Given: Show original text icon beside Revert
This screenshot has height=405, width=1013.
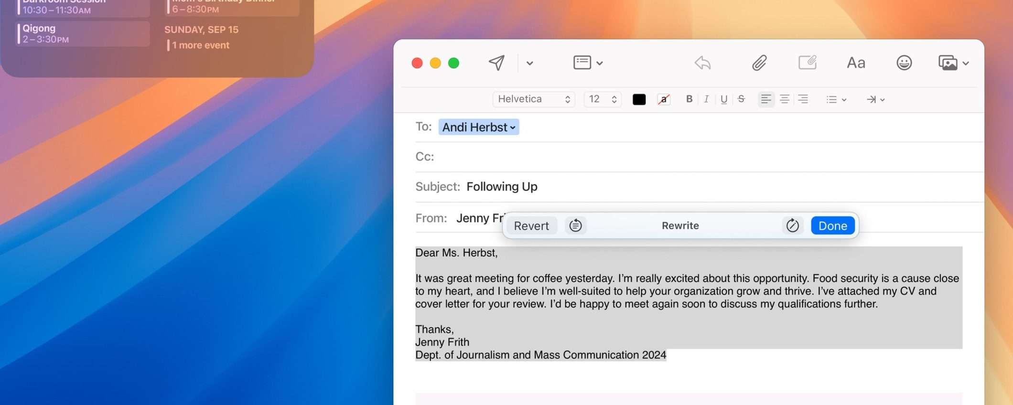Looking at the screenshot, I should 575,225.
